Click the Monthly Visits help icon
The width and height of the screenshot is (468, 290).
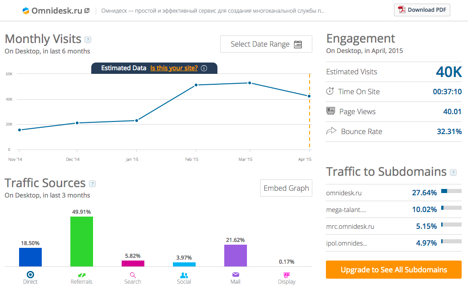coord(88,39)
